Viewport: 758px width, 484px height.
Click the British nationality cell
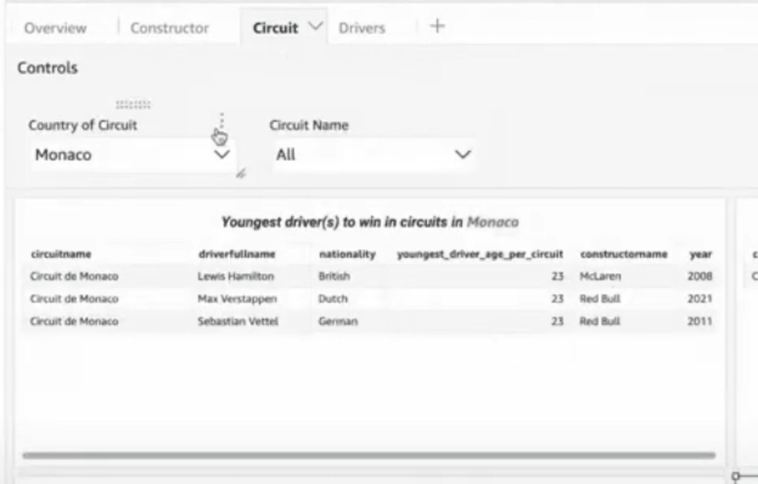334,276
